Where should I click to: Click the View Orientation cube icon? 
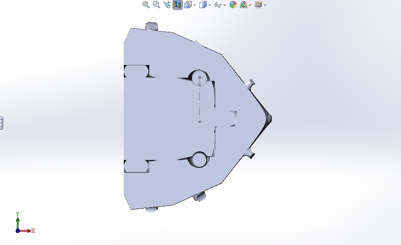point(188,5)
